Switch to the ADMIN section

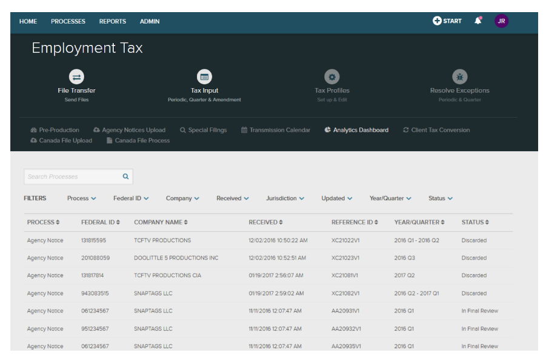click(149, 21)
